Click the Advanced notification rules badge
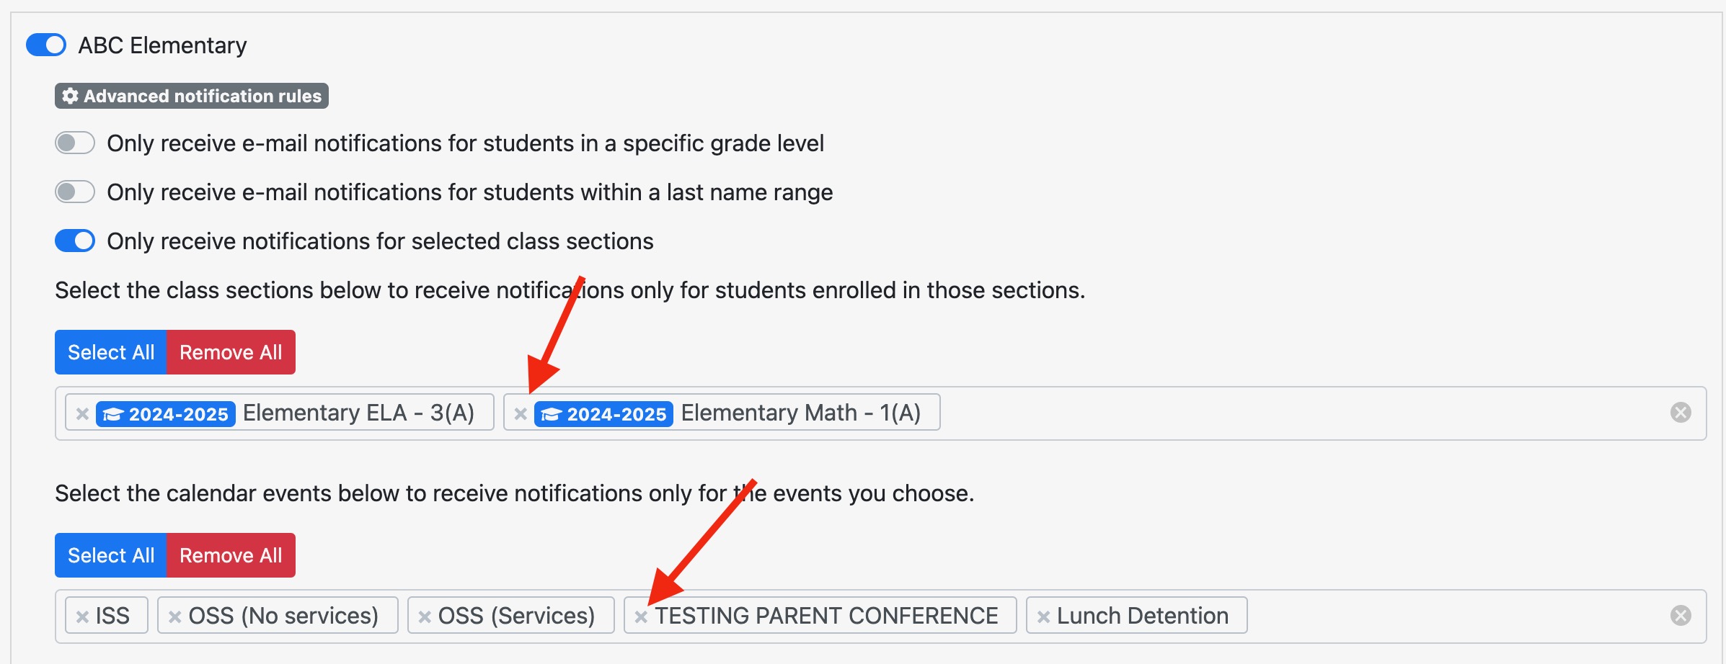Image resolution: width=1726 pixels, height=664 pixels. click(x=192, y=96)
